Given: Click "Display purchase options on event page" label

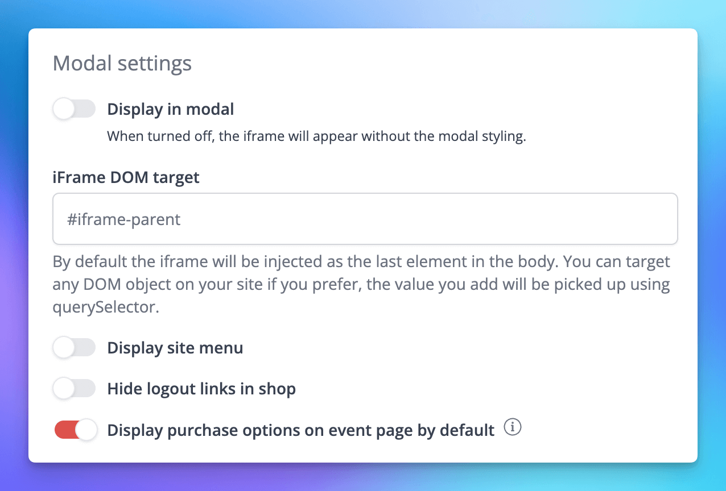Looking at the screenshot, I should (300, 430).
